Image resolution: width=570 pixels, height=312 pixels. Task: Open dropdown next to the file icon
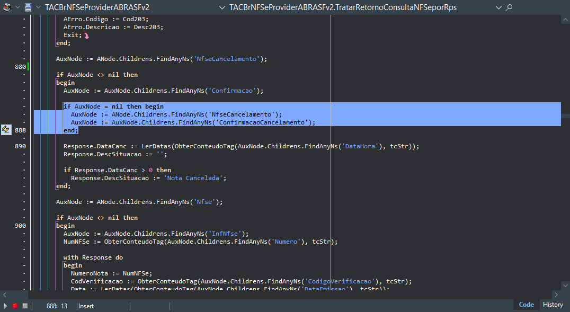pos(38,7)
